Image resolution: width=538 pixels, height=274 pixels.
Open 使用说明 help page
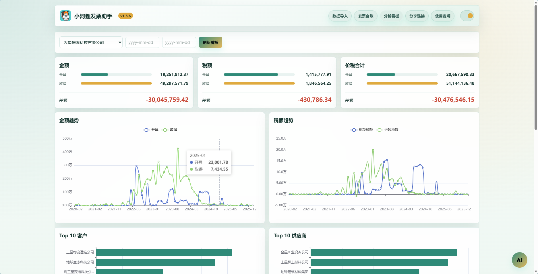[x=442, y=16]
